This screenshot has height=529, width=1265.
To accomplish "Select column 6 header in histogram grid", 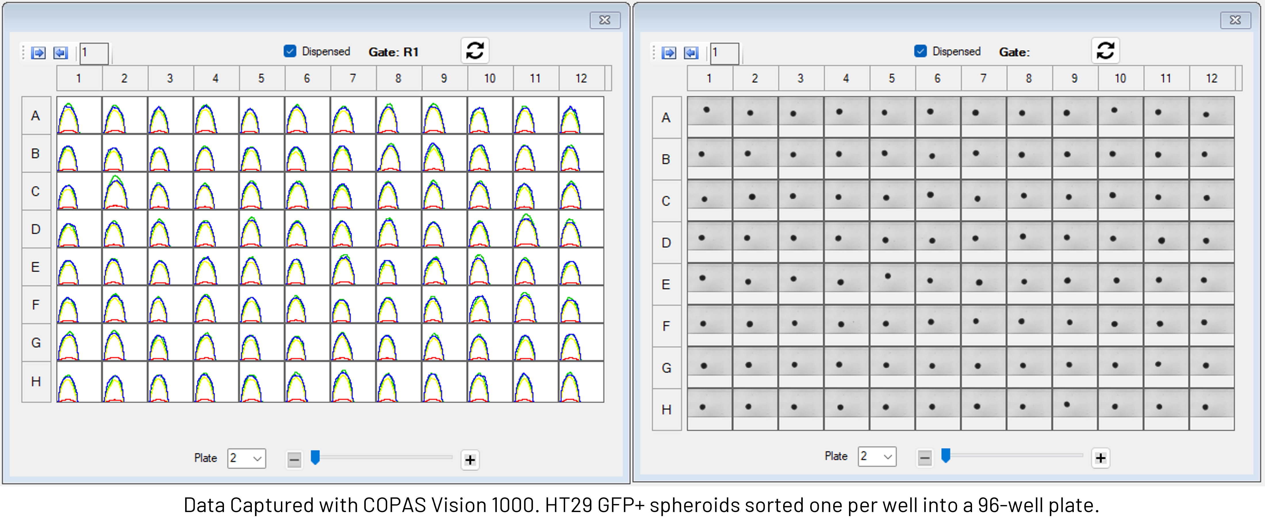I will 307,78.
